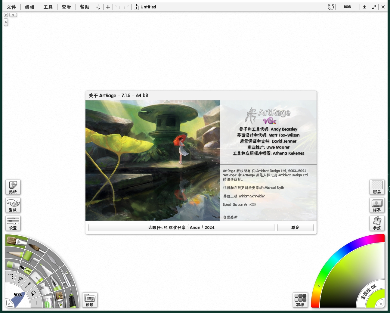Toggle fullscreen with the diagonal arrows icon
The height and width of the screenshot is (313, 390).
(x=374, y=7)
